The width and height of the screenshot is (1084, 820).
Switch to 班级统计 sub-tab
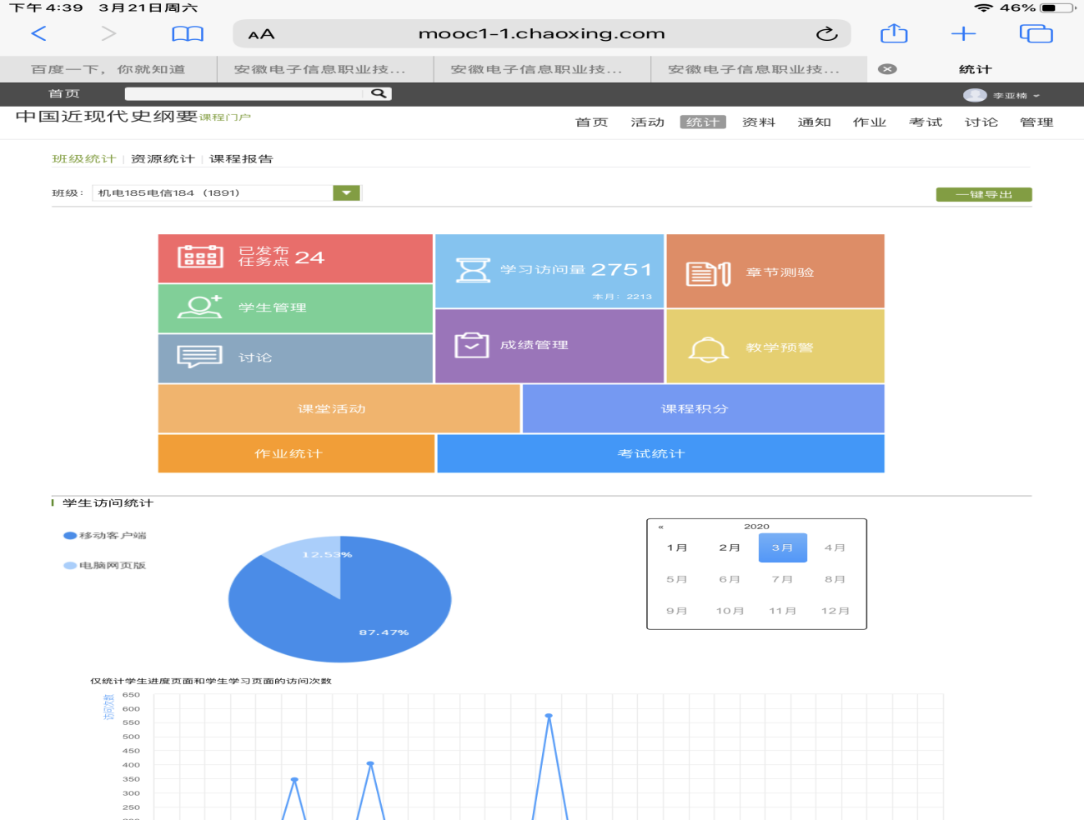[84, 158]
